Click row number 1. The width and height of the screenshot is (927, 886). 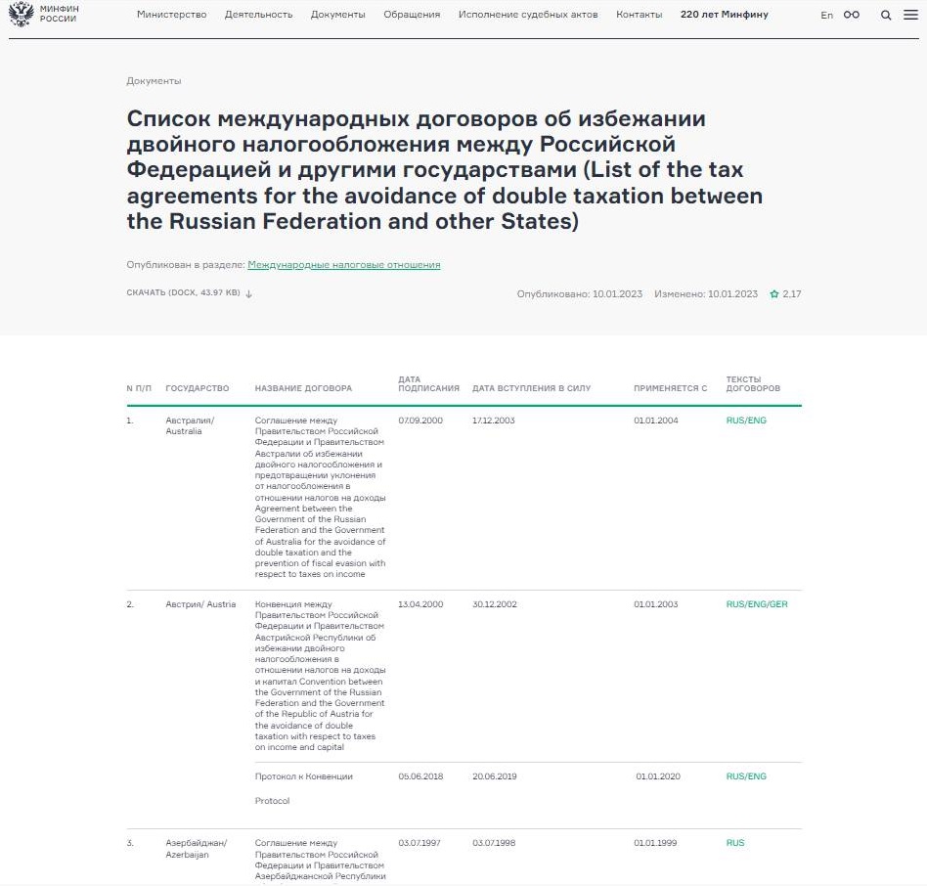tap(130, 421)
